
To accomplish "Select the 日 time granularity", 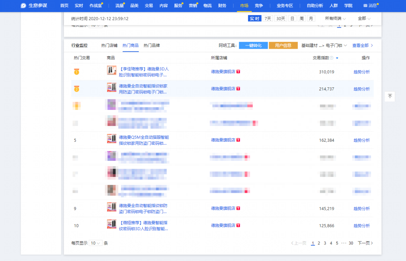I will coord(292,19).
